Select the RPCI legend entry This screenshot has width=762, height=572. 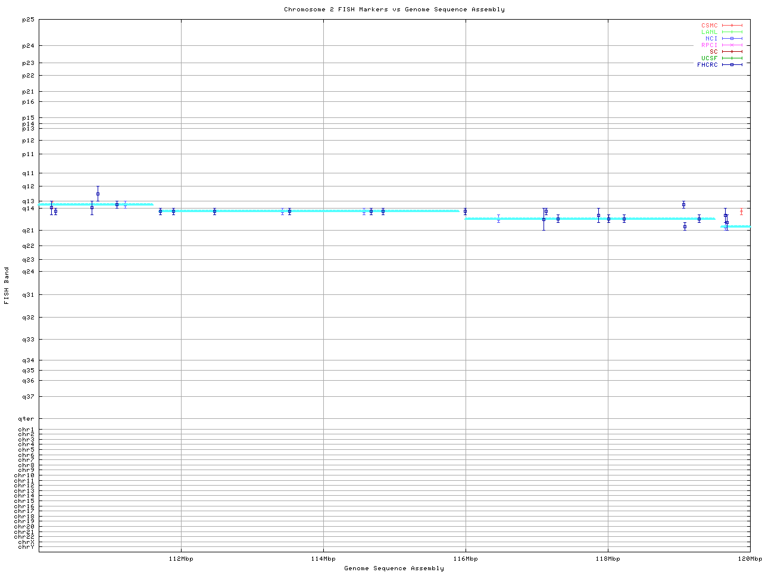710,45
